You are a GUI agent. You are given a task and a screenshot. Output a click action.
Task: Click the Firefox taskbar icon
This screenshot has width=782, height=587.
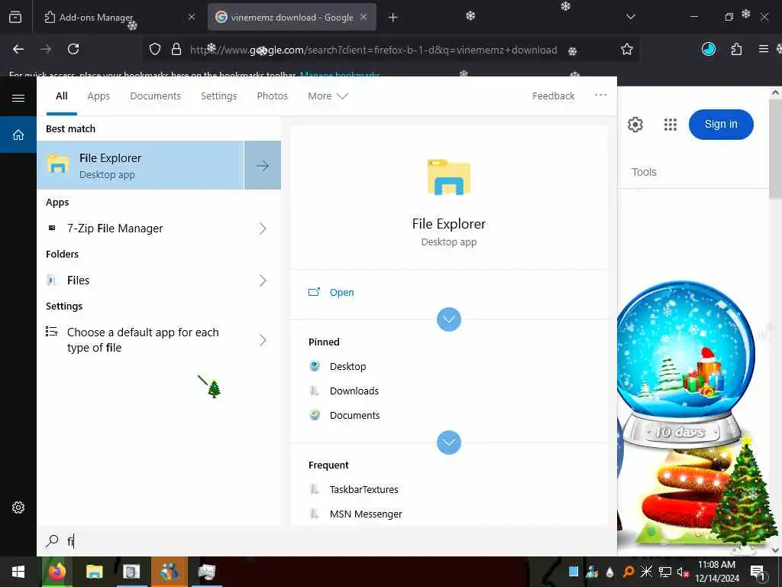57,572
